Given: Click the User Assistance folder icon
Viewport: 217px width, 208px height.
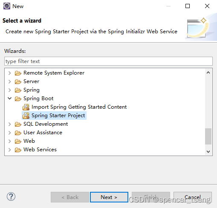Looking at the screenshot, I should (x=18, y=133).
